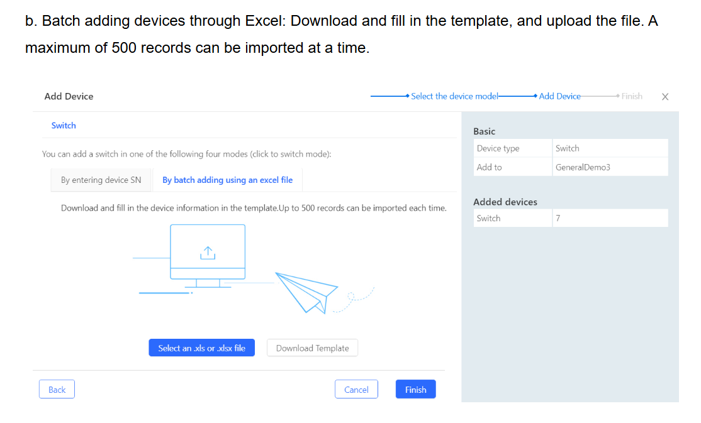Click the blue Finish button

coord(415,390)
